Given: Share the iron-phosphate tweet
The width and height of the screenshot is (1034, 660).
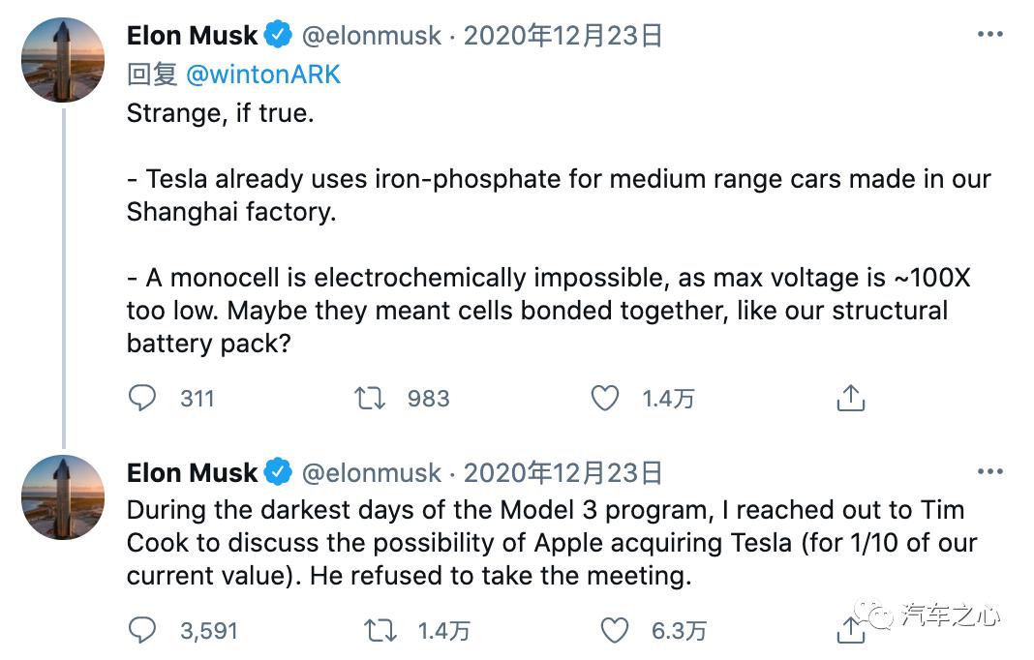Looking at the screenshot, I should tap(850, 398).
